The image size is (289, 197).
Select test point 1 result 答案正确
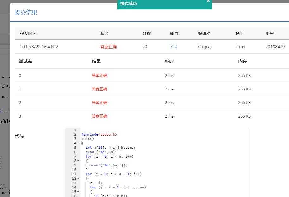pos(99,89)
